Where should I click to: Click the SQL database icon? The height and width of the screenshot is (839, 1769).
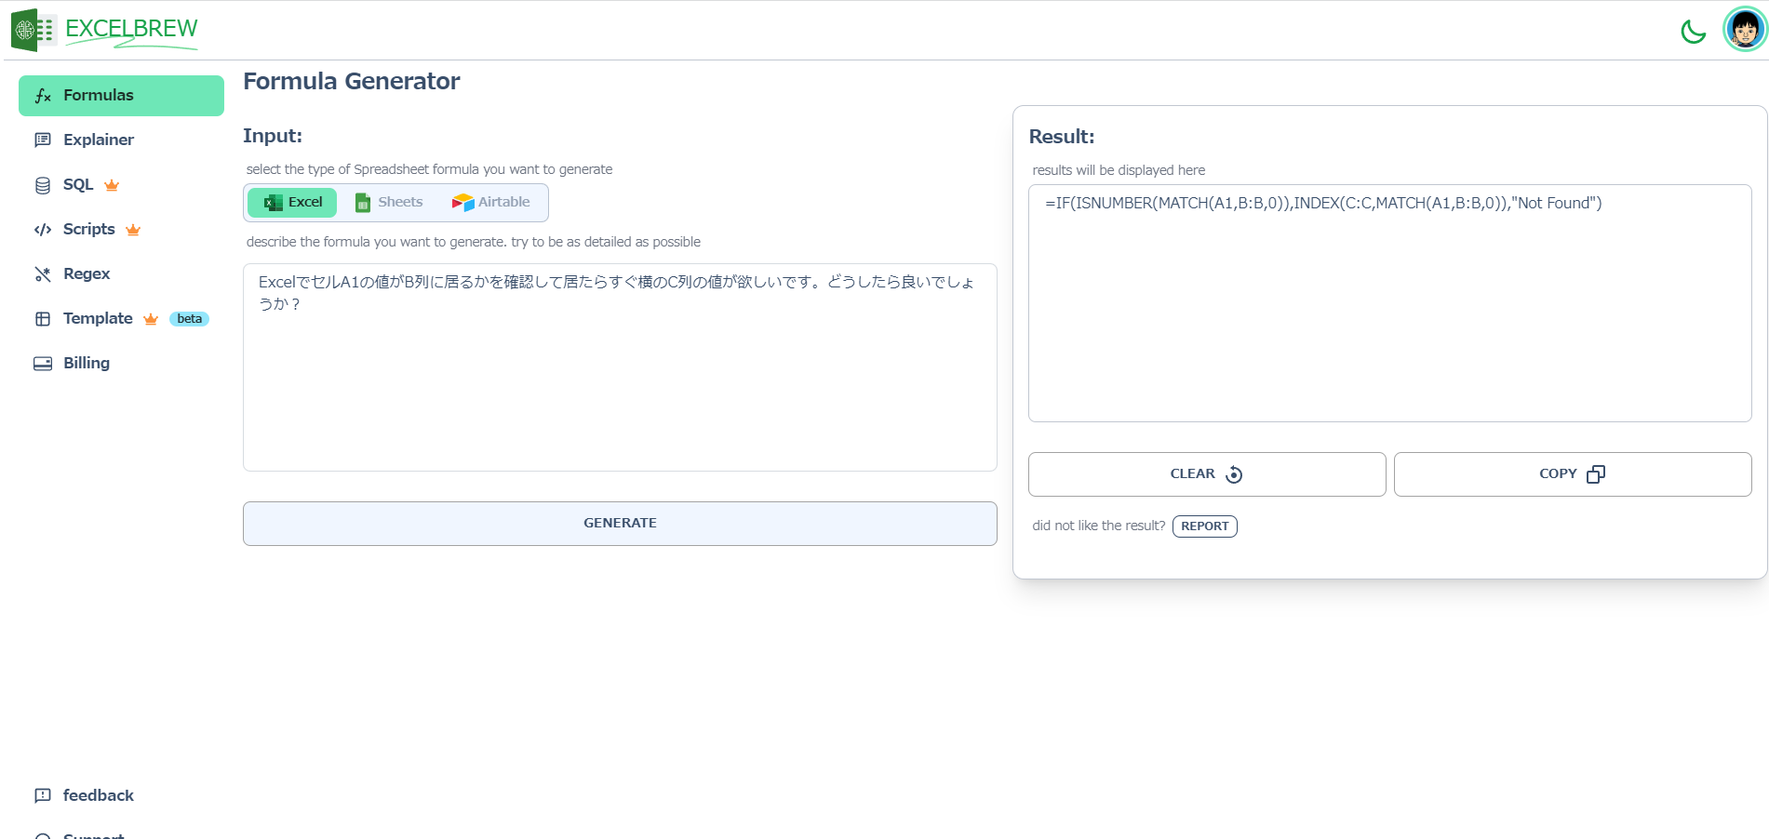(x=43, y=185)
